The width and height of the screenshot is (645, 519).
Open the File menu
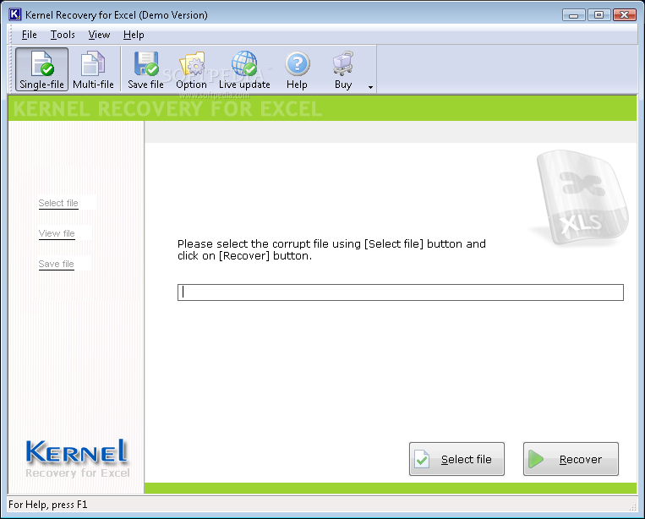pyautogui.click(x=30, y=35)
